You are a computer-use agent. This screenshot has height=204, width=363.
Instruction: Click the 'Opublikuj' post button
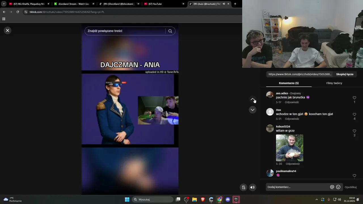[x=351, y=187]
